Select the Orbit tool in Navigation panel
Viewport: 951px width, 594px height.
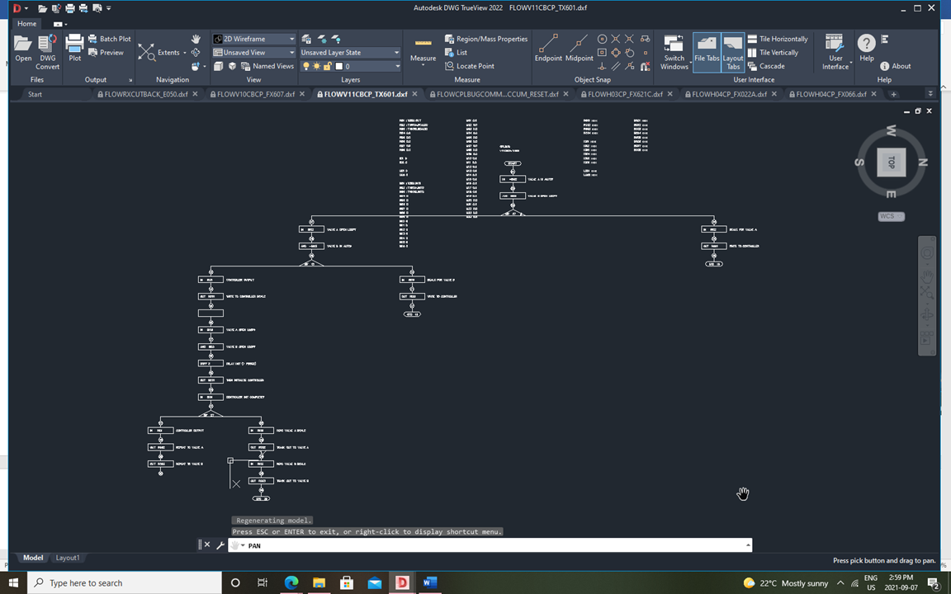click(196, 53)
